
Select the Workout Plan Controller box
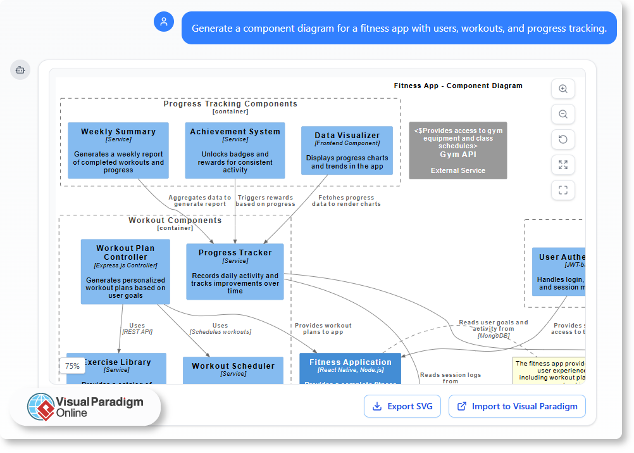pyautogui.click(x=125, y=271)
